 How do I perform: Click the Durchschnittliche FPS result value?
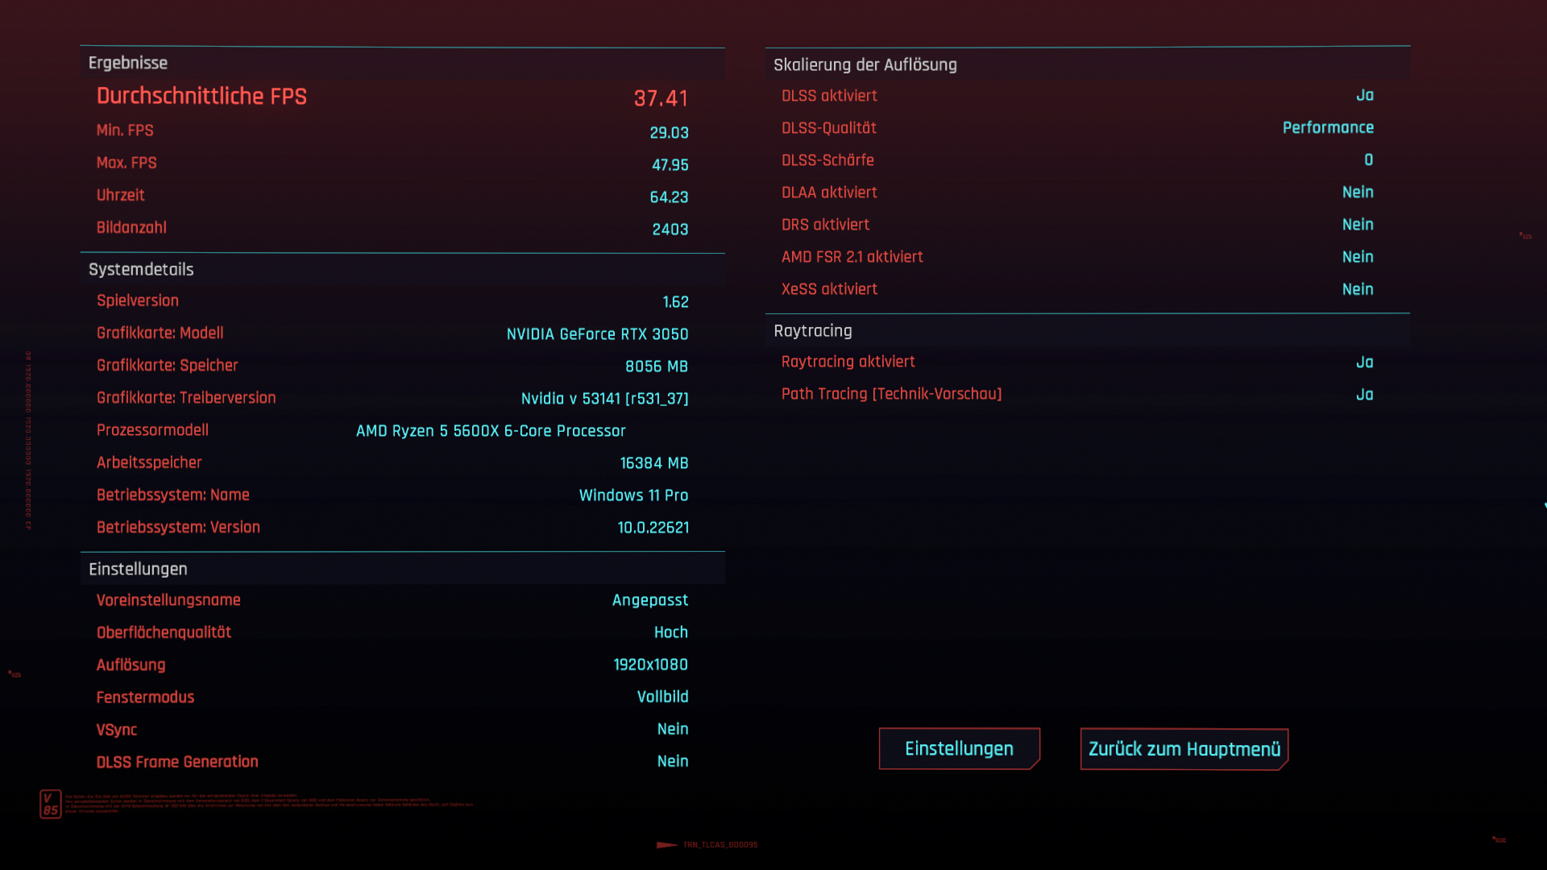(660, 97)
